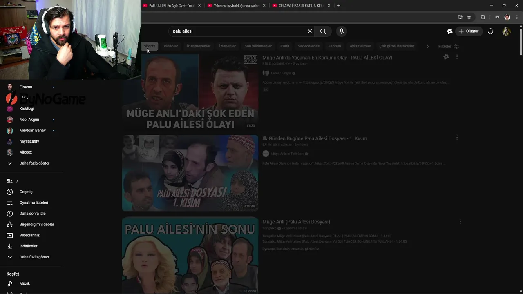The width and height of the screenshot is (523, 294).
Task: Bookmark this page with the star icon
Action: click(469, 17)
